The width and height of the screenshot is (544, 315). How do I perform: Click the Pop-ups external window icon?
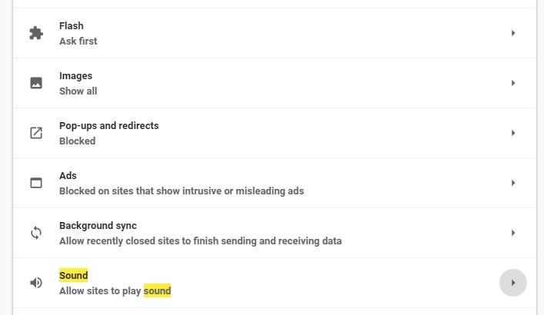coord(36,133)
